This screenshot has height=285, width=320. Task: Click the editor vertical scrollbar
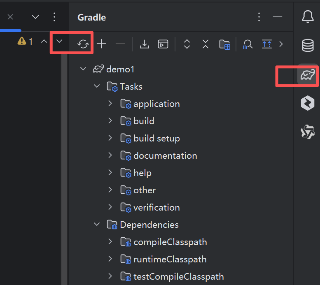click(64, 169)
